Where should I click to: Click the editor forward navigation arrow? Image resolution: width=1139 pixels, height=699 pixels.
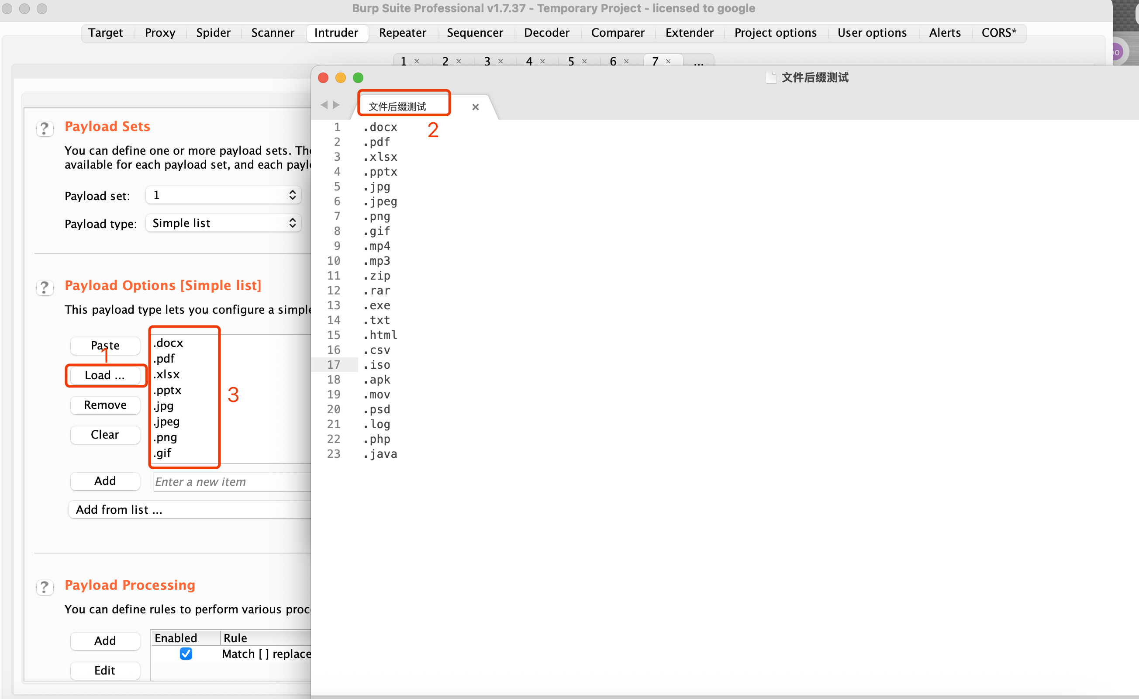(x=336, y=105)
